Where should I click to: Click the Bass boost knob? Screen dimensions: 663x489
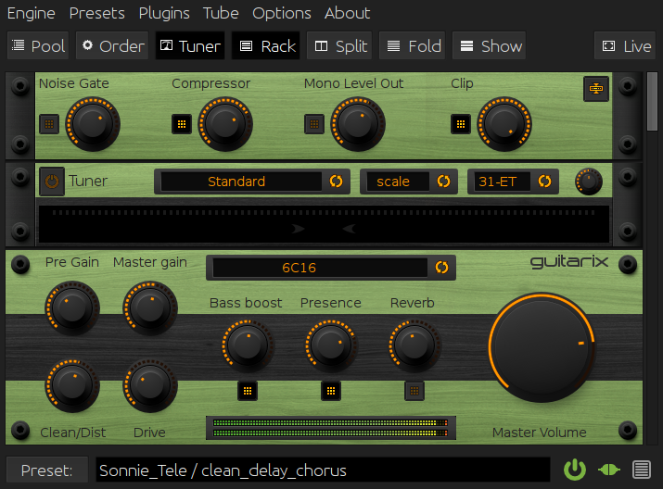(248, 345)
